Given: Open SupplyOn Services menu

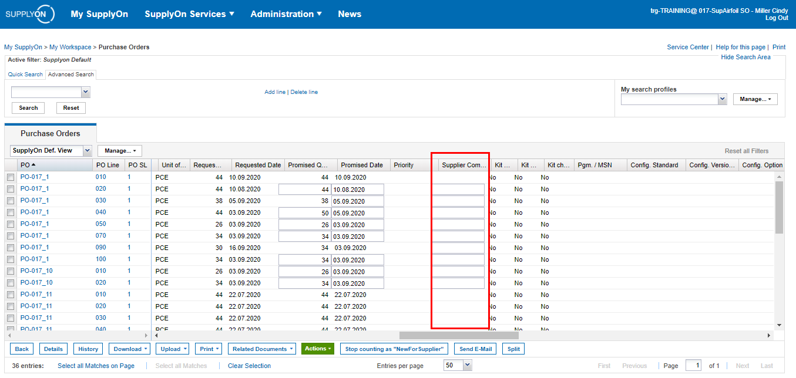Looking at the screenshot, I should (189, 14).
